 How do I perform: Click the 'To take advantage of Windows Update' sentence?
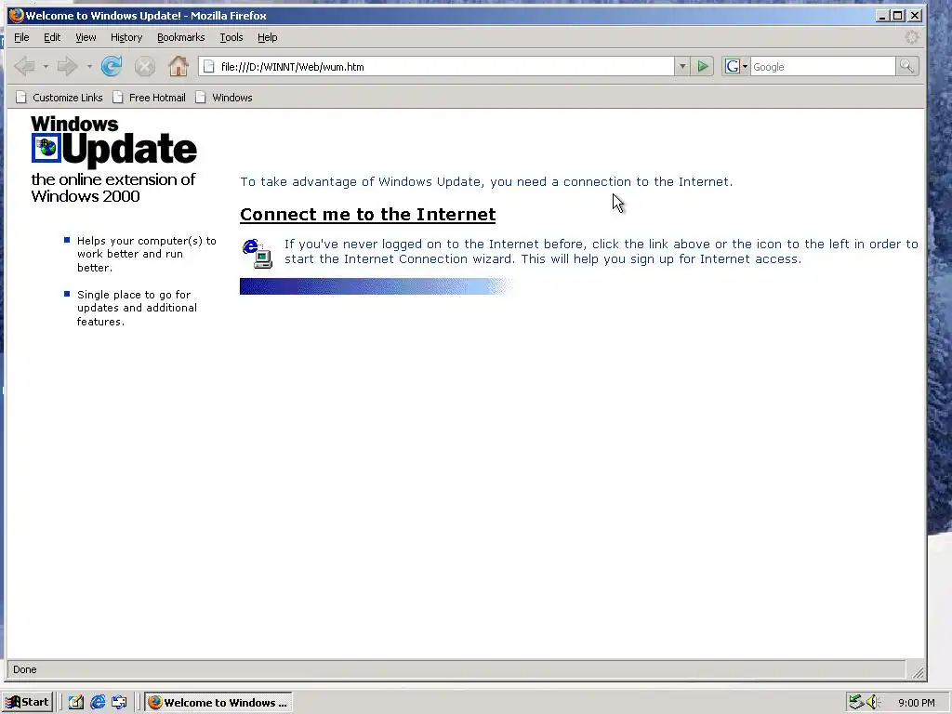[486, 181]
